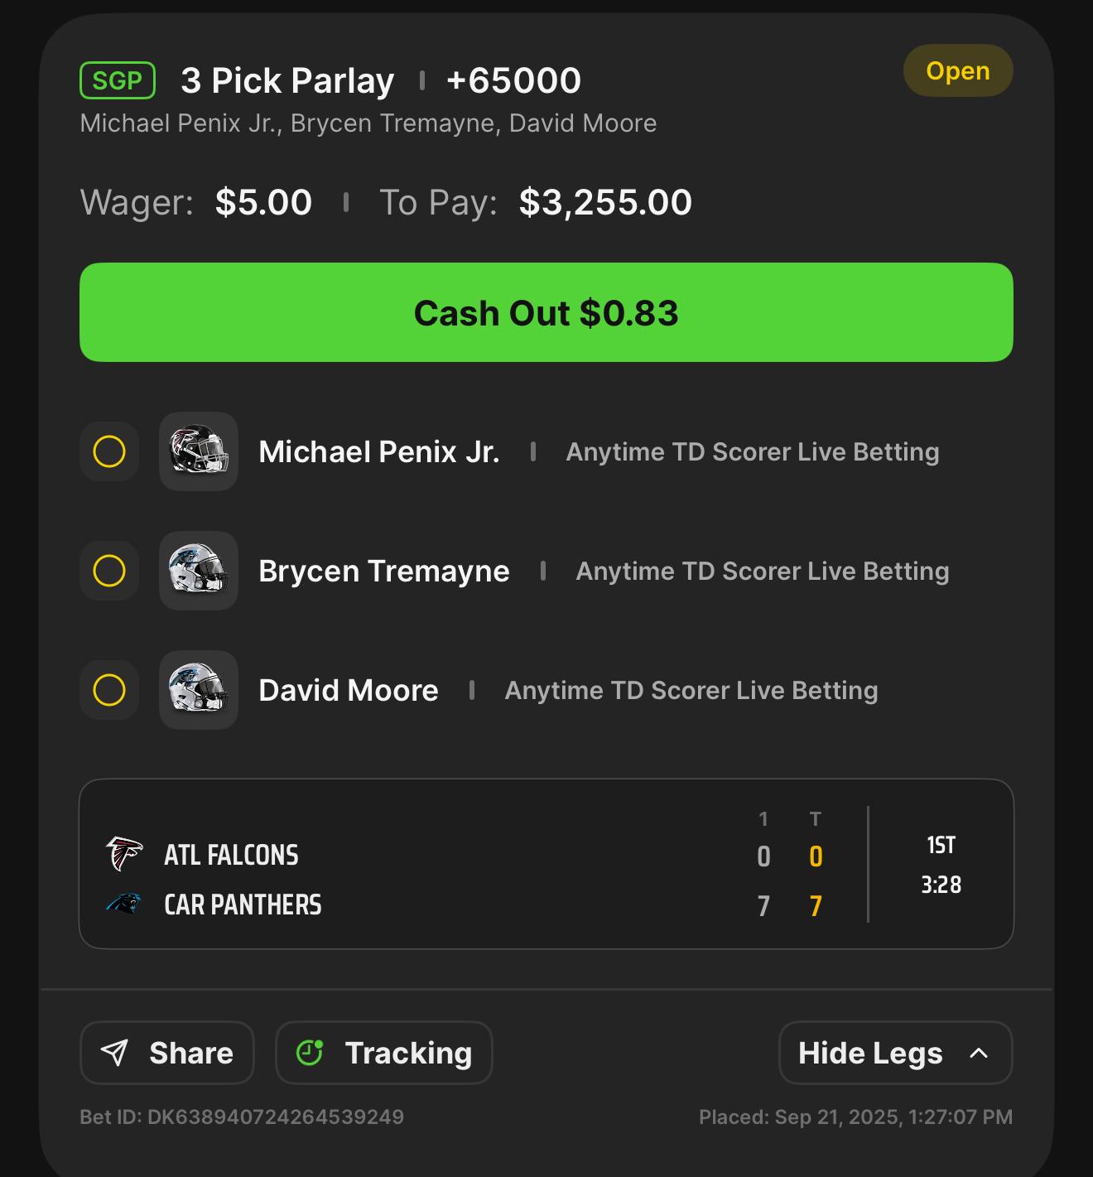
Task: Click the Panthers helmet beside David Moore
Action: [x=199, y=690]
